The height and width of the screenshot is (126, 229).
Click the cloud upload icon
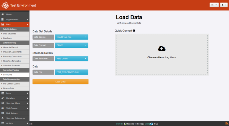[x=162, y=49]
